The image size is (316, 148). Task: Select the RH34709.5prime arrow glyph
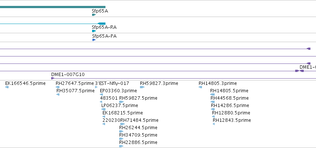[x=121, y=139]
